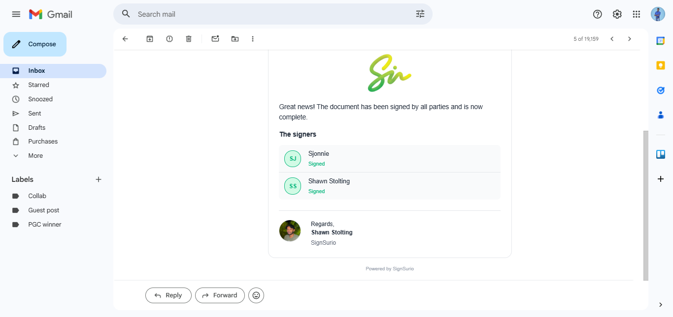Archive this email
This screenshot has height=317, width=673.
[x=150, y=39]
